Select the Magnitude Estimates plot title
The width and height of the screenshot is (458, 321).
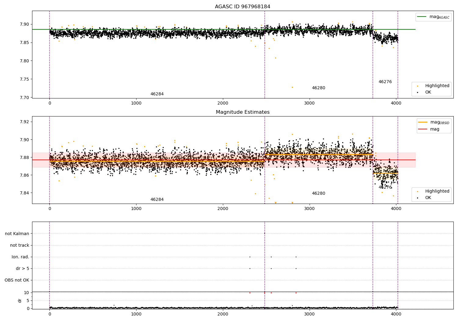[x=242, y=112]
